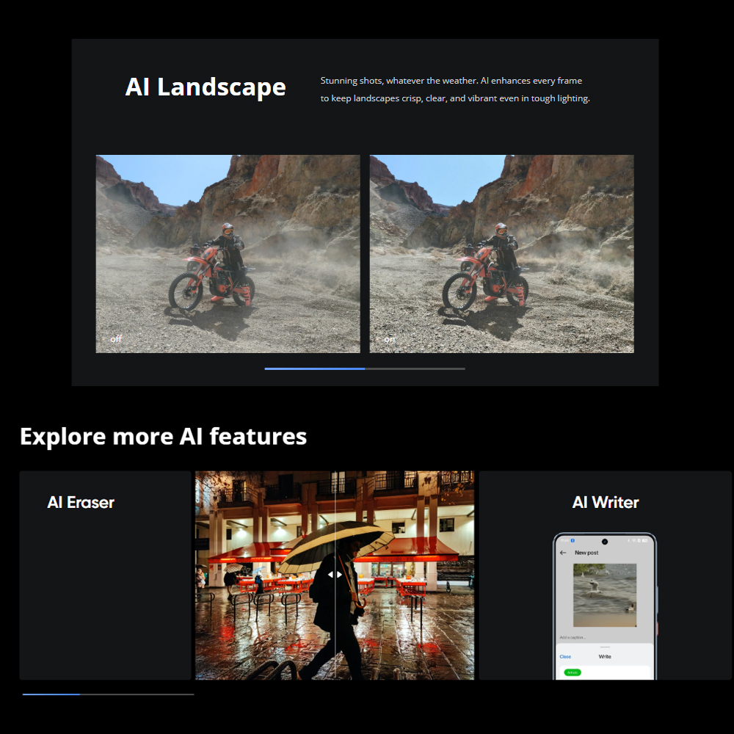Tap the back arrow beside New post
This screenshot has height=734, width=734.
(x=563, y=553)
